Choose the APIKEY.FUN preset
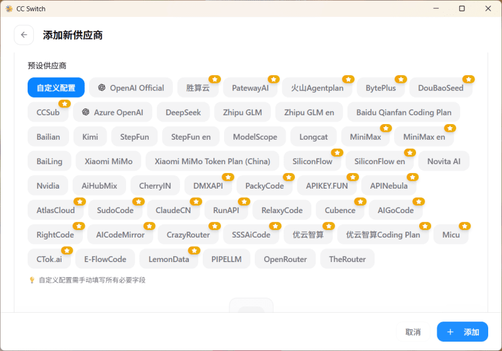Image resolution: width=502 pixels, height=351 pixels. (326, 186)
